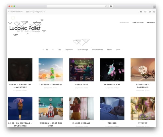The height and width of the screenshot is (137, 163).
Task: Open the Tarmak & NBA sneaker thumbnail
Action: 112,70
